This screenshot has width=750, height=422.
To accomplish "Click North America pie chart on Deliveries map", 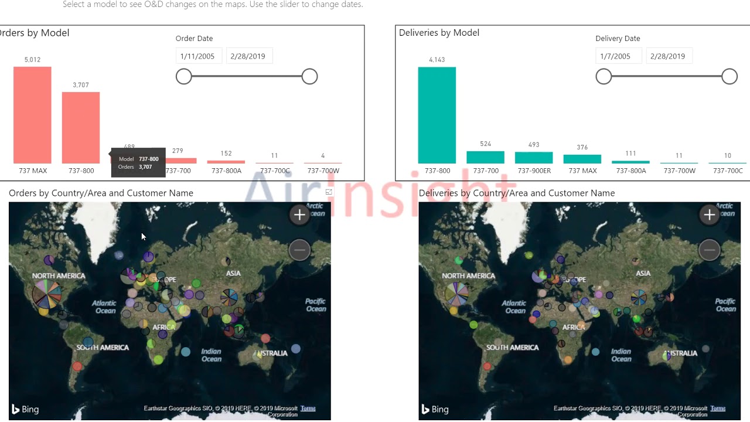I will coord(456,293).
